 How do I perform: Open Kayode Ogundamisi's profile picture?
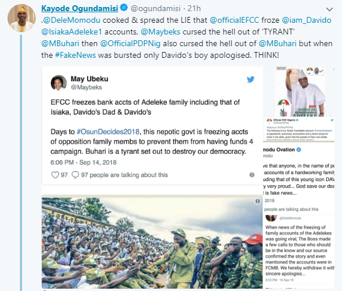(21, 18)
